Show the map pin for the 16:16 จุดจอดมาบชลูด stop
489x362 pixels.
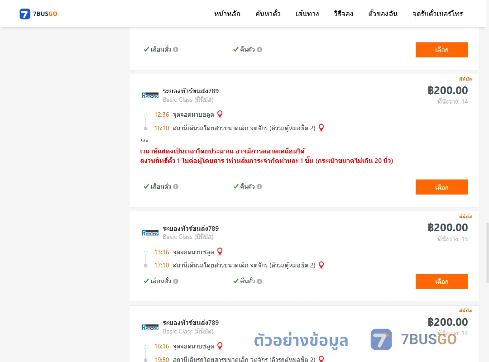click(x=220, y=346)
